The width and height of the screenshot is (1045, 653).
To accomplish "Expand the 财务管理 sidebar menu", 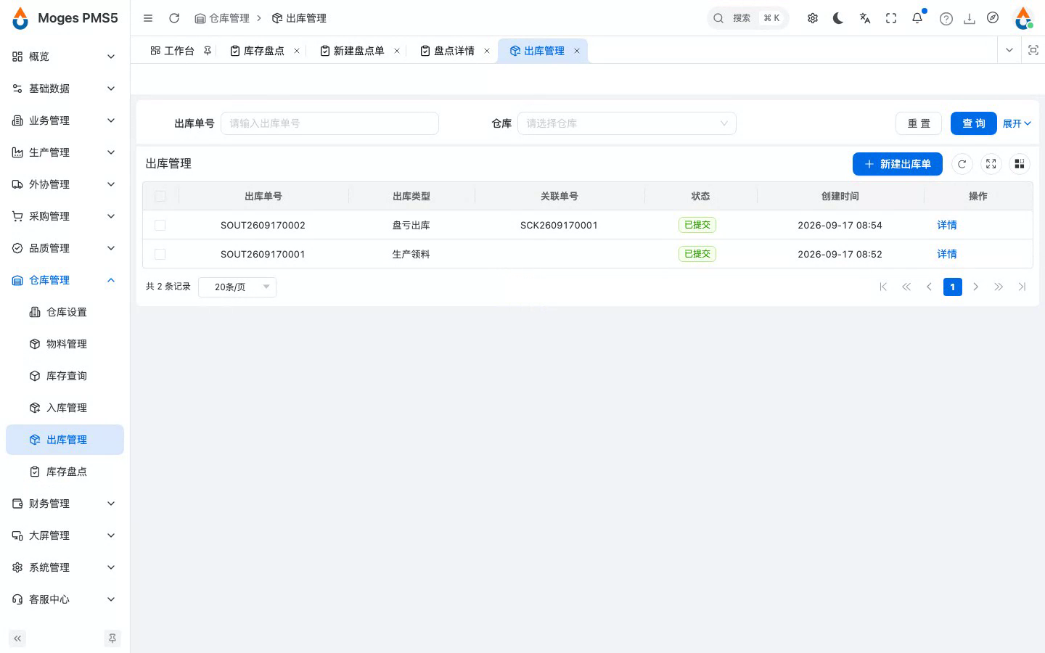I will point(65,504).
